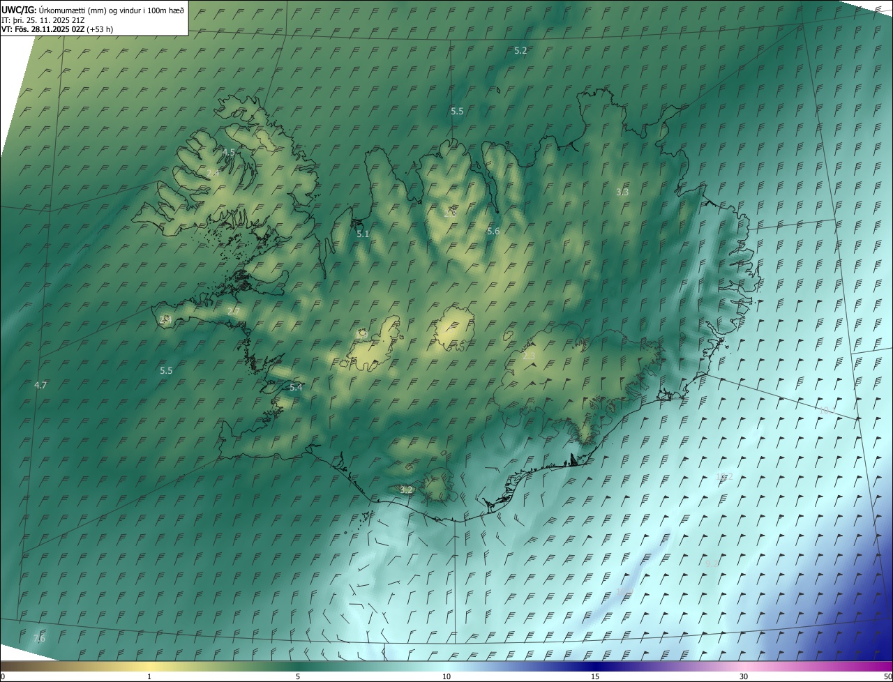Viewport: 893px width, 682px height.
Task: Select the 2.7 value label
Action: [x=234, y=311]
